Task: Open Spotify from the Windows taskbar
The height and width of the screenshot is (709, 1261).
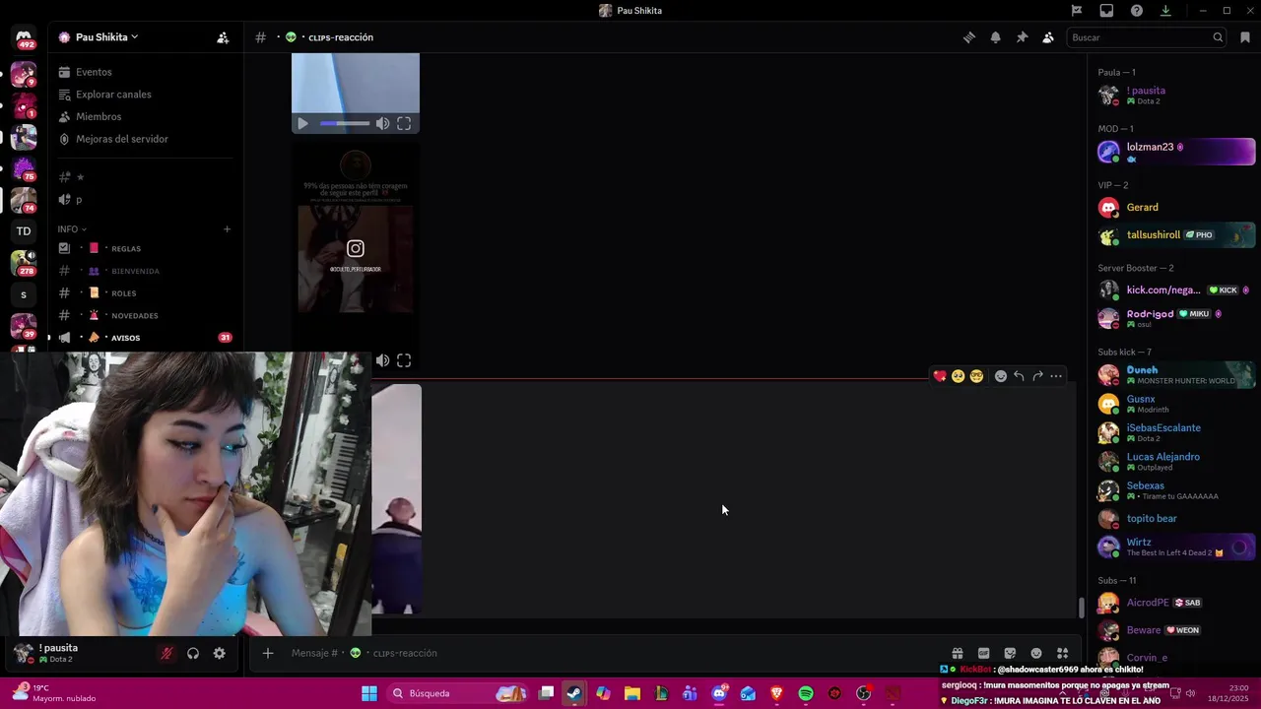Action: (806, 694)
